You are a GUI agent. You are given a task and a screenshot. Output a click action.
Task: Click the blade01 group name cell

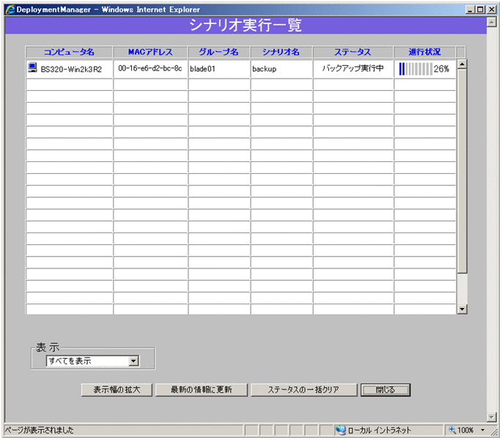[219, 69]
